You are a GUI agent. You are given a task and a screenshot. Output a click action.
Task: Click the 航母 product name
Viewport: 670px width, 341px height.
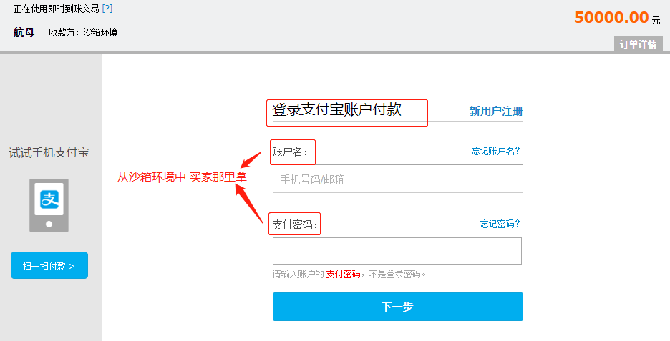(24, 32)
